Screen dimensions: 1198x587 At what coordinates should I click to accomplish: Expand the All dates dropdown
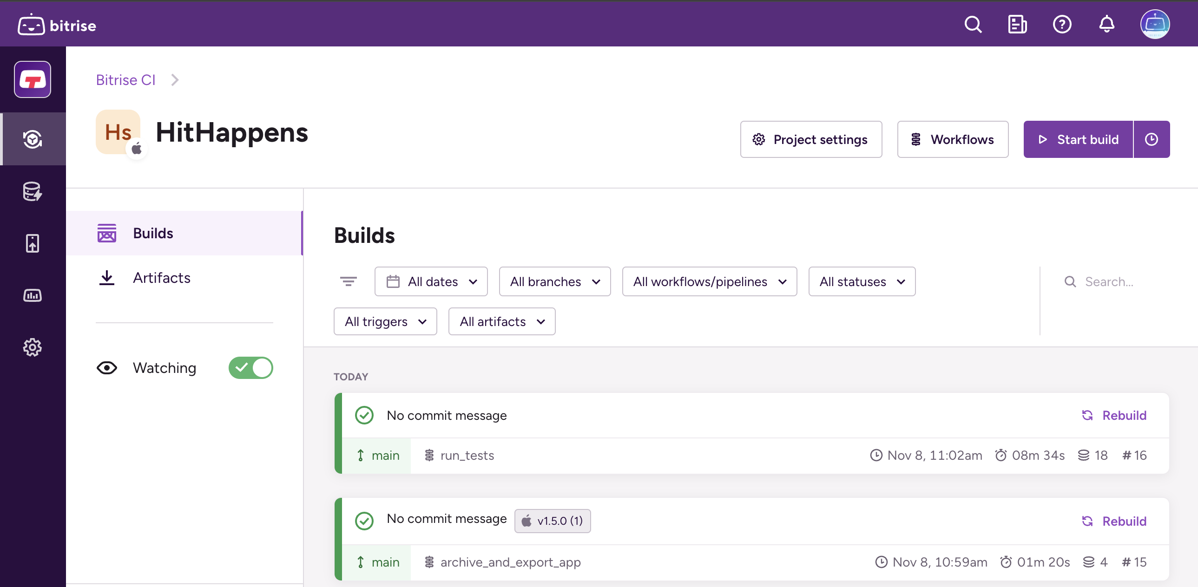tap(431, 281)
